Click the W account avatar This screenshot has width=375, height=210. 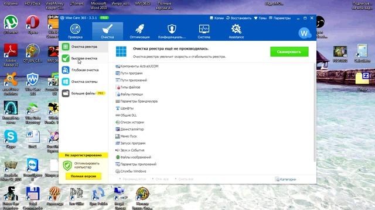pos(305,33)
